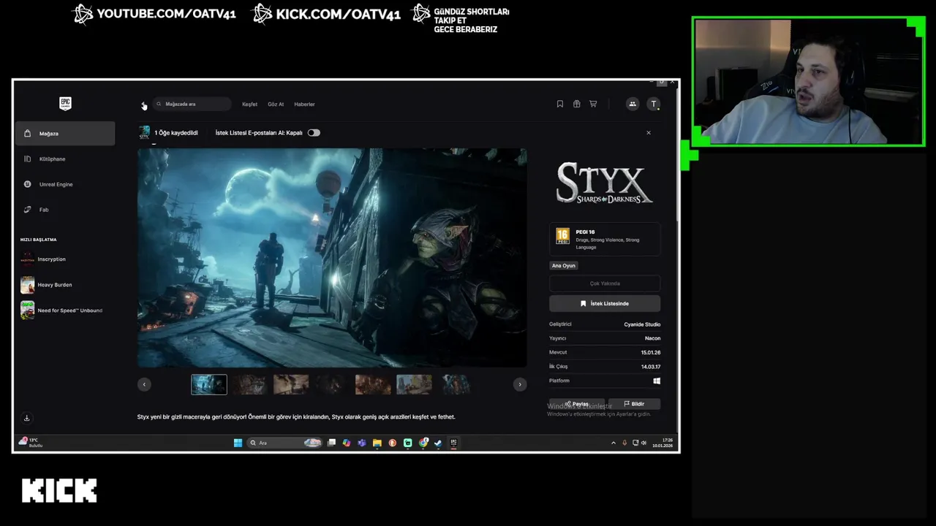The height and width of the screenshot is (526, 936).
Task: Click the release date value 15.01.26
Action: [x=651, y=352]
